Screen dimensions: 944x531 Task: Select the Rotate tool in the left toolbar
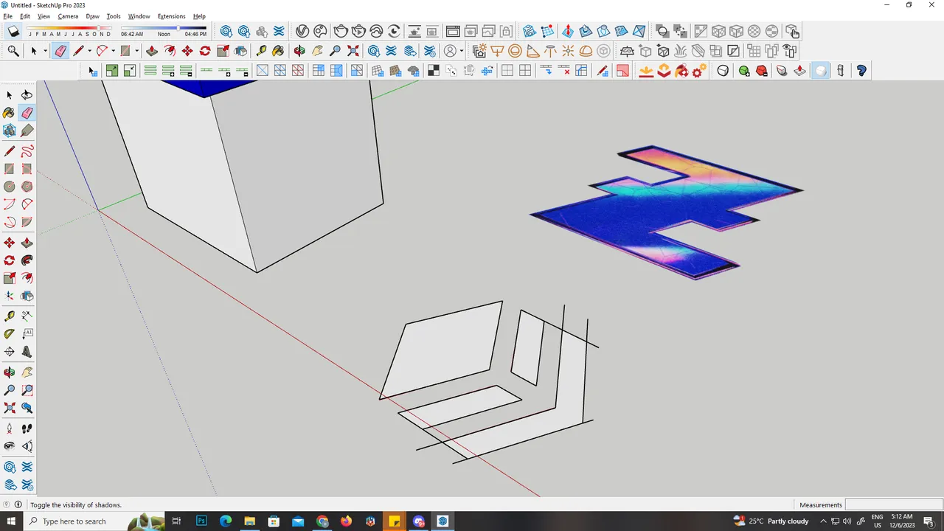pos(10,260)
